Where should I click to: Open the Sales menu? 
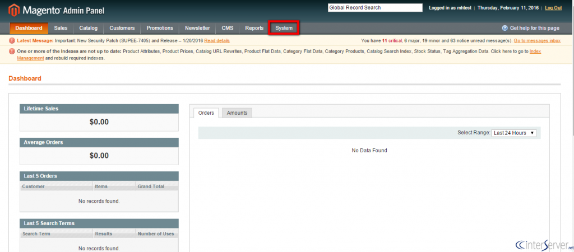pos(61,28)
